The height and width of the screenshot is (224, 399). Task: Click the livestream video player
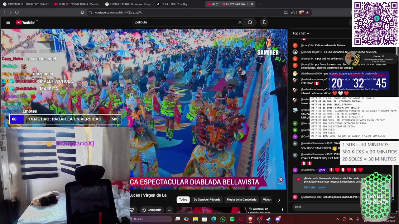pos(209,109)
